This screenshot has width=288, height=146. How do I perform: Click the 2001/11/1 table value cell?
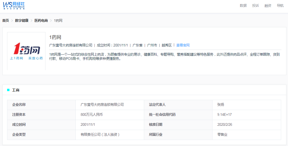pyautogui.click(x=110, y=125)
